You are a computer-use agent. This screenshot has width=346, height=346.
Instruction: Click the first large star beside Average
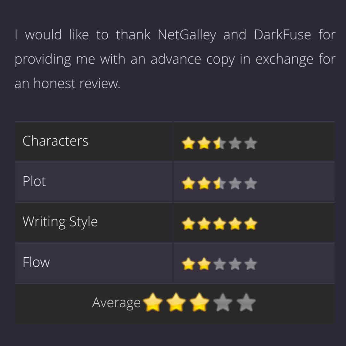click(x=153, y=302)
